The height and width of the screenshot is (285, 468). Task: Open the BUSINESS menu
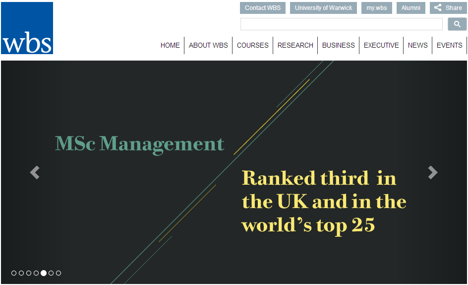click(x=339, y=45)
